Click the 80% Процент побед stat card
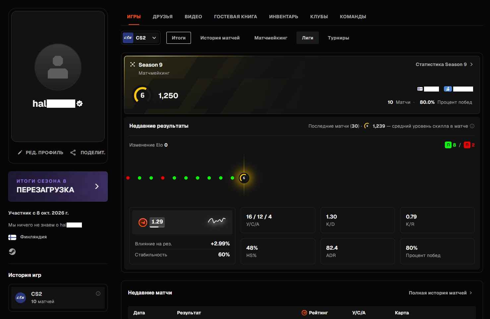Screen dimensions: 490x319 coord(437,251)
